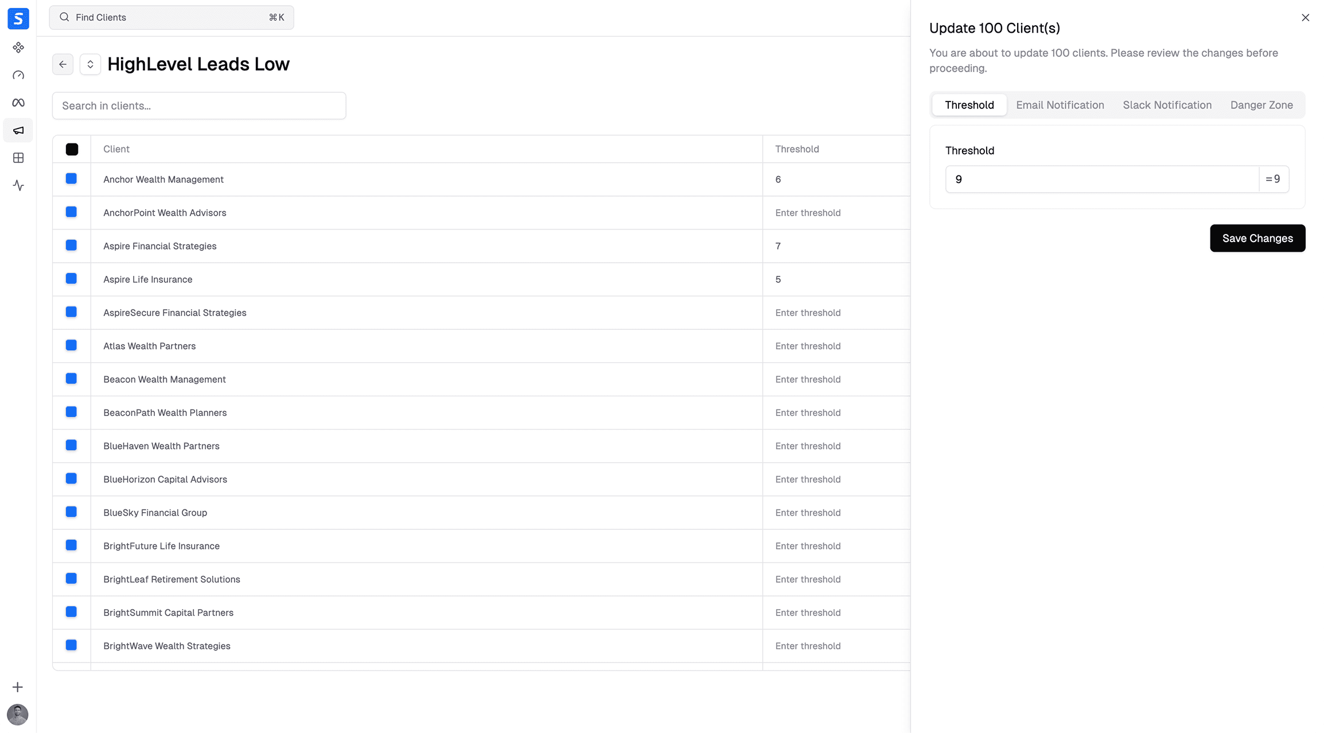
Task: Deselect the Anchor Wealth Management checkbox
Action: [71, 178]
